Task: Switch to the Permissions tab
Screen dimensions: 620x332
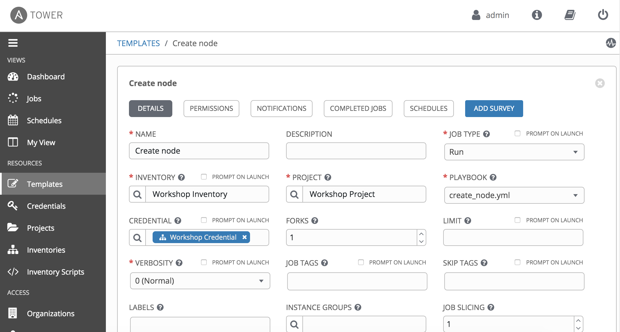Action: pyautogui.click(x=211, y=109)
